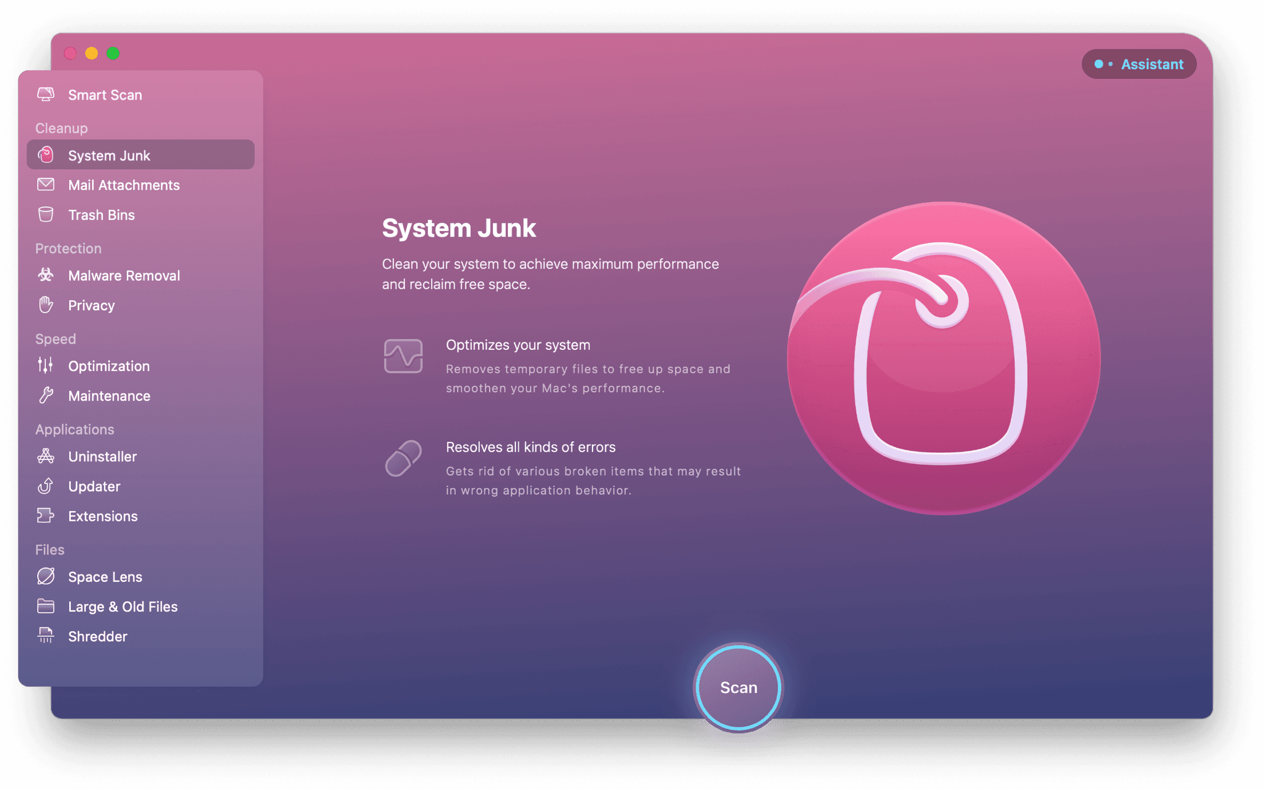Click the Extensions puzzle icon

tap(46, 516)
